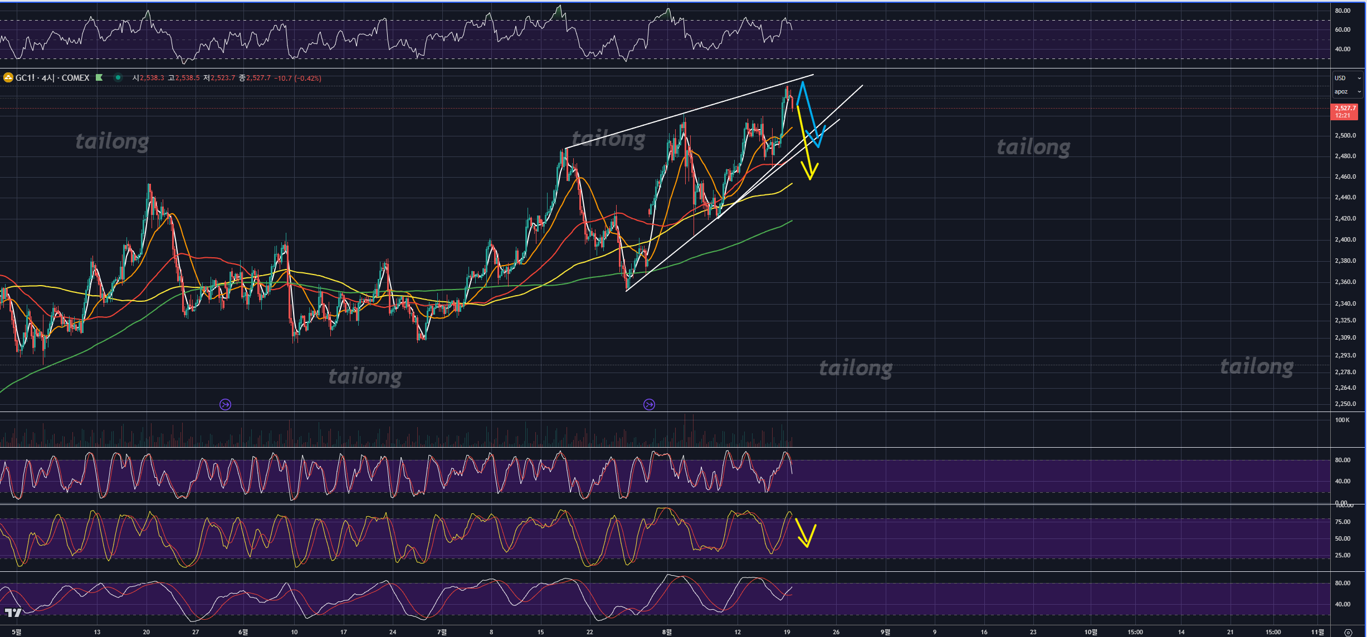Click the GC1! 4시 COMEX symbol title
1367x637 pixels.
point(52,78)
